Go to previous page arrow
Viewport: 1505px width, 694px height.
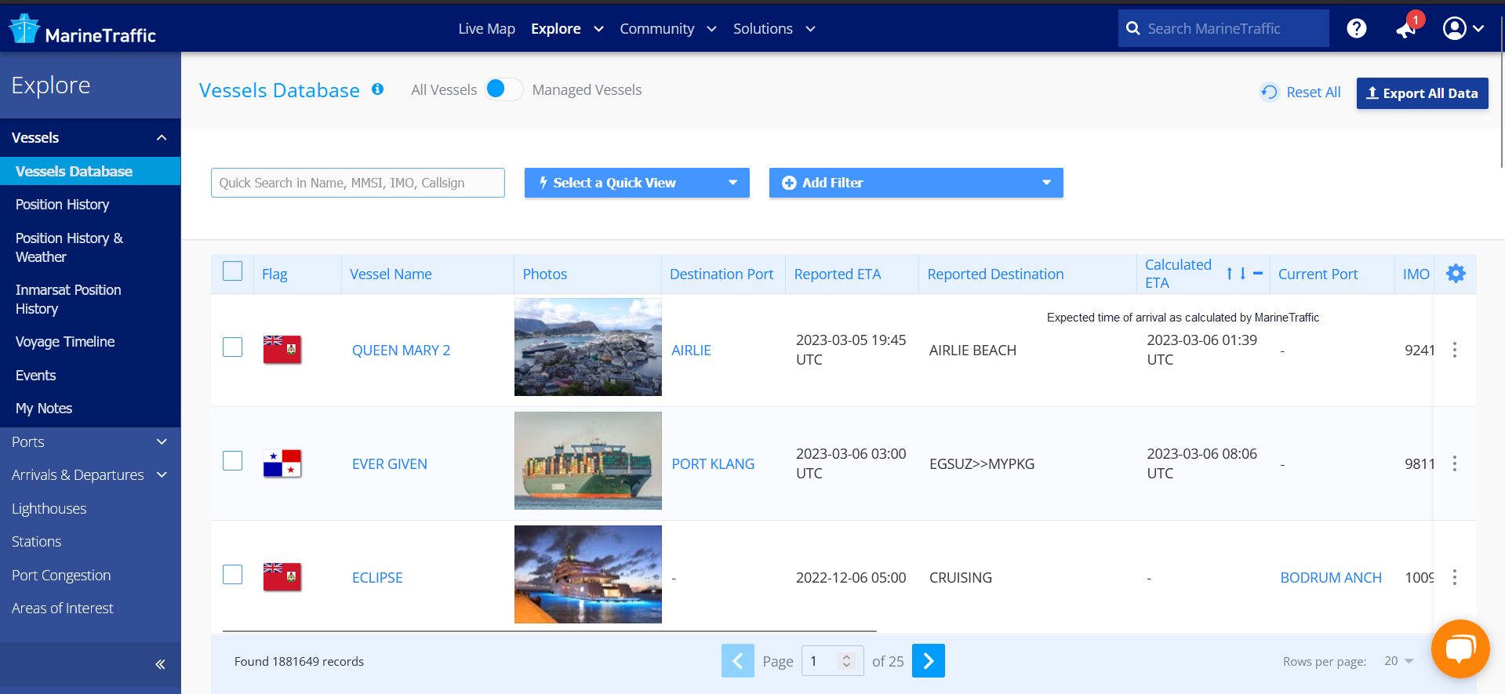[738, 661]
